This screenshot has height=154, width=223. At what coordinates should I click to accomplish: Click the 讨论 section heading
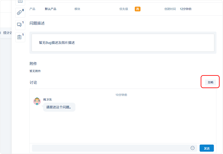tap(33, 83)
